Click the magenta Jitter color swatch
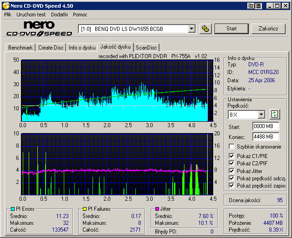 (157, 209)
